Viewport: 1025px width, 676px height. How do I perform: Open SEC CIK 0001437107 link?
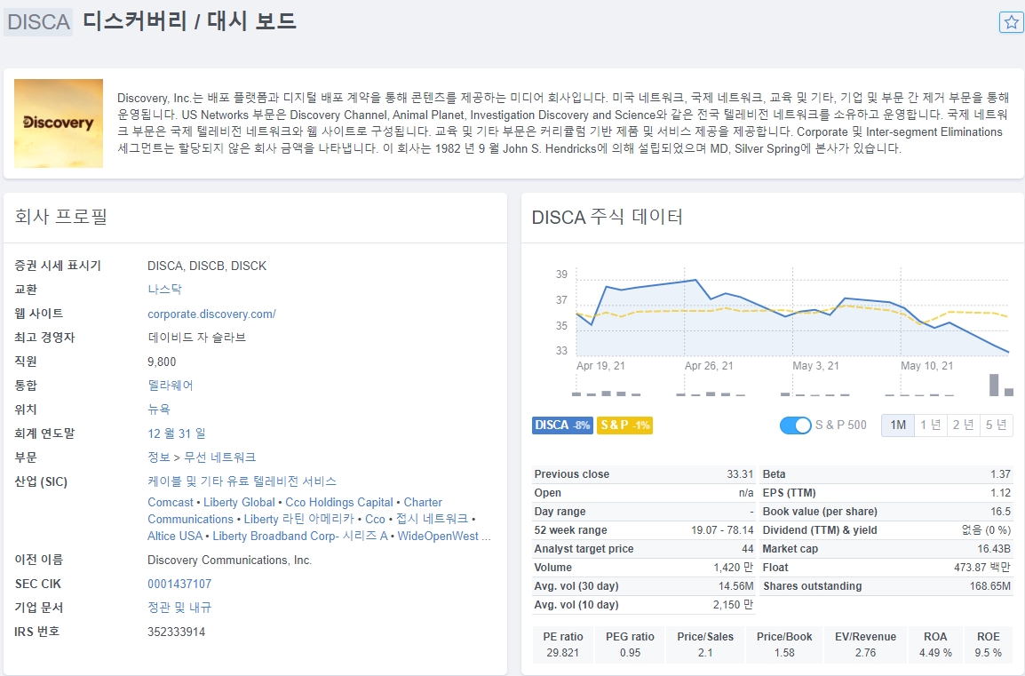tap(179, 584)
